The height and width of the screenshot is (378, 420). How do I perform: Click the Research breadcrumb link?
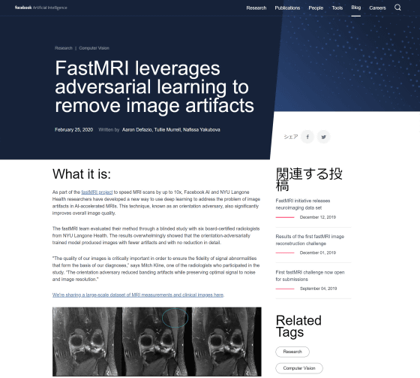[x=64, y=48]
